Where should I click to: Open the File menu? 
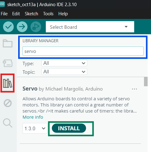click(x=4, y=14)
